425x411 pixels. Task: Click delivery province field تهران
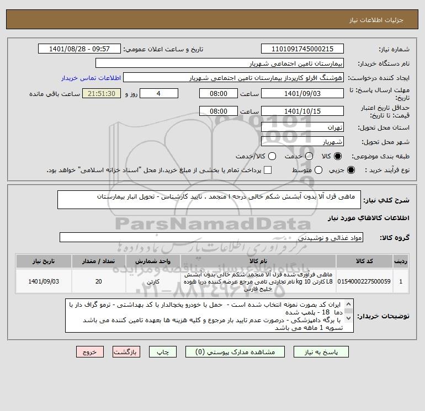(302, 127)
